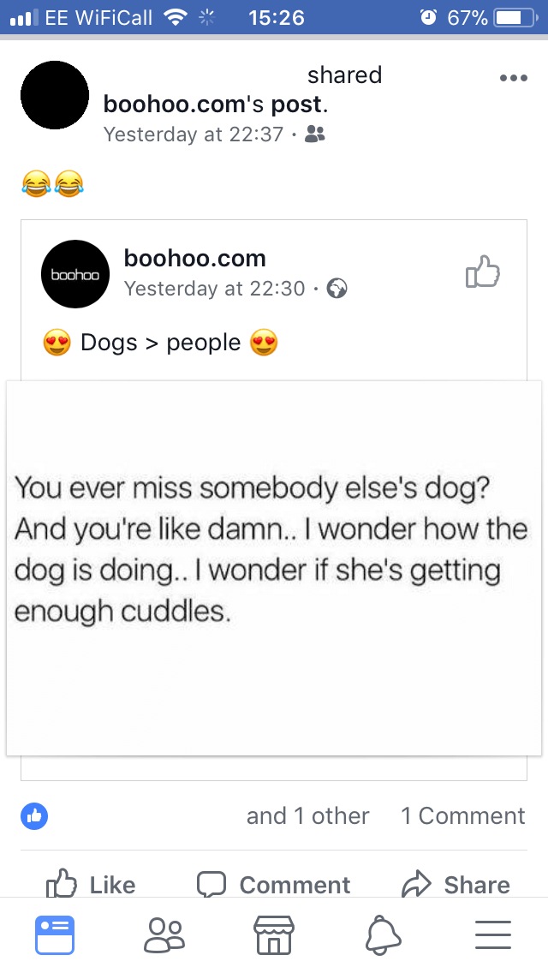Open the hamburger menu tab

coord(492,934)
